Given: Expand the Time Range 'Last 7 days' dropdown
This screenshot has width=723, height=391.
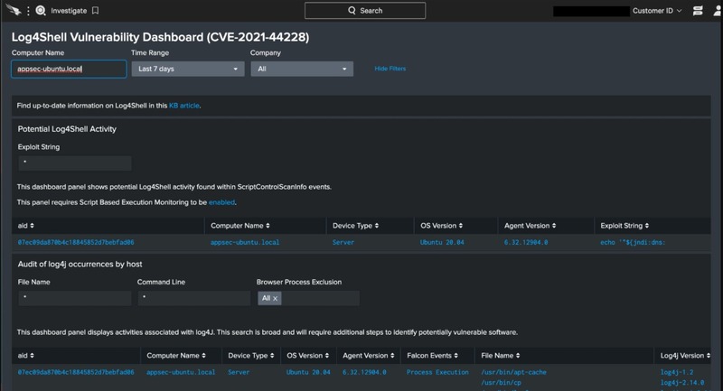Looking at the screenshot, I should pyautogui.click(x=187, y=69).
